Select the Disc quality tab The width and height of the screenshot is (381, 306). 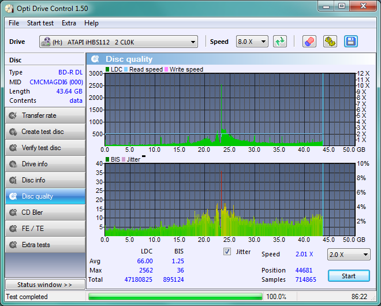[x=45, y=196]
